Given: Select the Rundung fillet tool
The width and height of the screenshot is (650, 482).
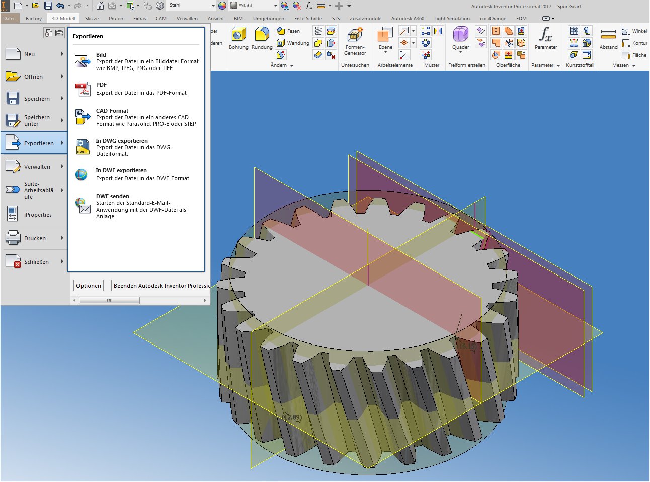Looking at the screenshot, I should (262, 39).
